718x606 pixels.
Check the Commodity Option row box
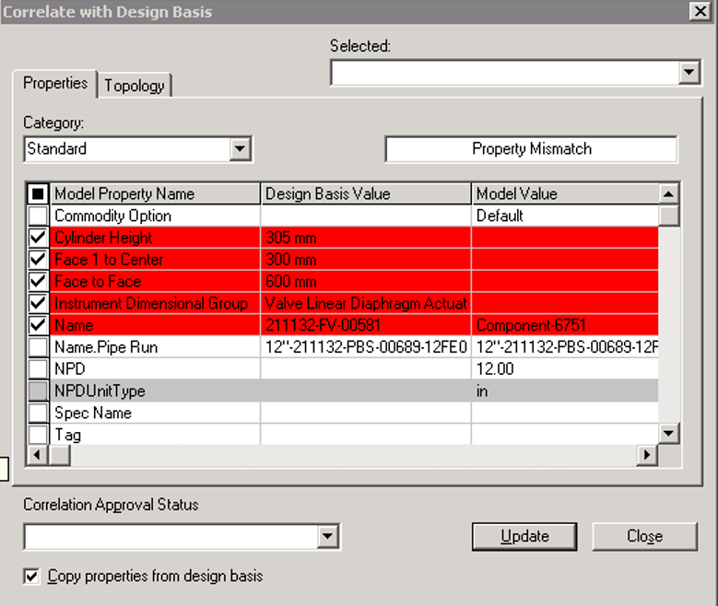click(x=38, y=216)
